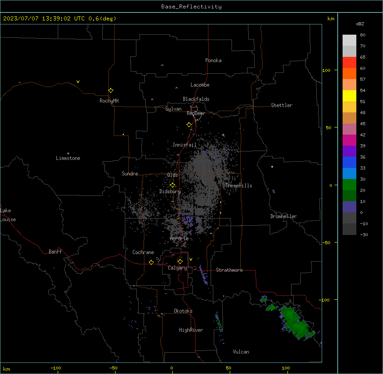Click the dBZ legend heading
The image size is (383, 374).
coord(360,24)
